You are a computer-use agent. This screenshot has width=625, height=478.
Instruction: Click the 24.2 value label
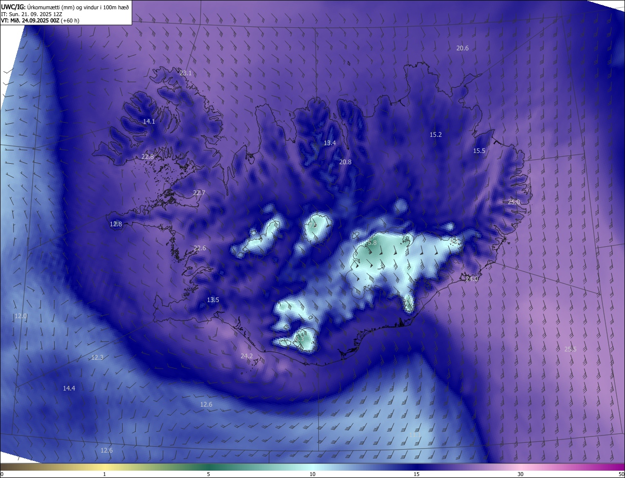pyautogui.click(x=247, y=356)
